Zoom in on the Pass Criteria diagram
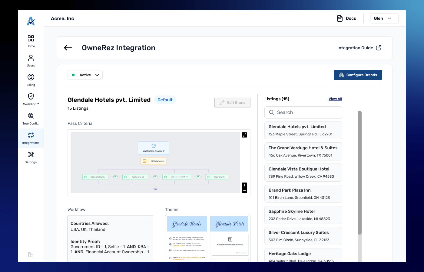 pyautogui.click(x=245, y=185)
